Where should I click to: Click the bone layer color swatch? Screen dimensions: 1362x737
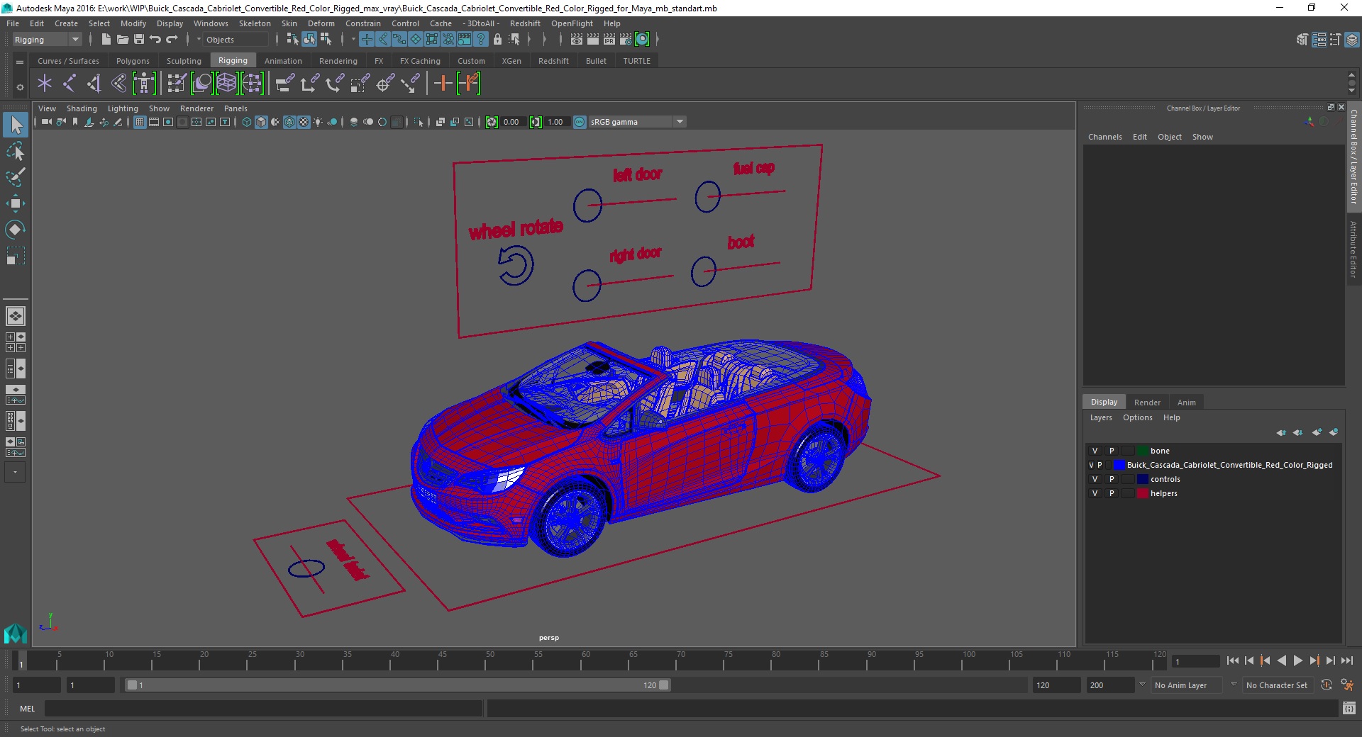[1143, 451]
